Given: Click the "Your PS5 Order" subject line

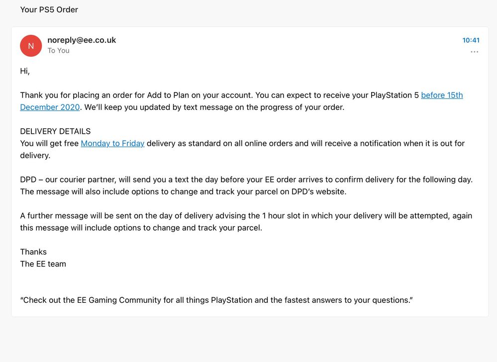Looking at the screenshot, I should (49, 9).
